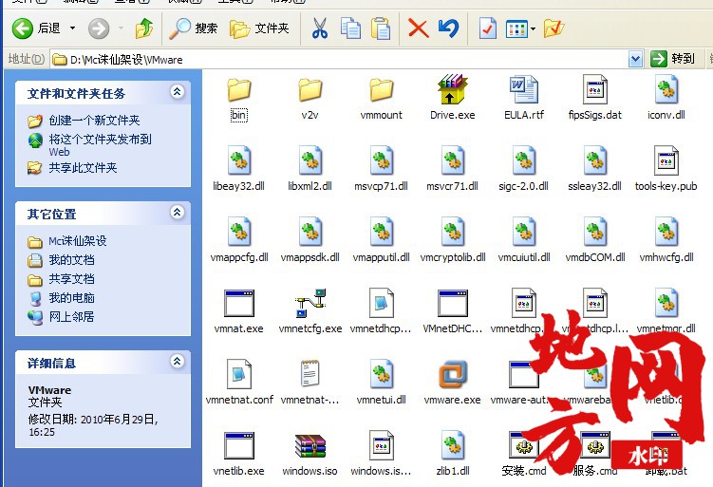Screen dimensions: 713x487
Task: Click the address bar path field
Action: (339, 59)
